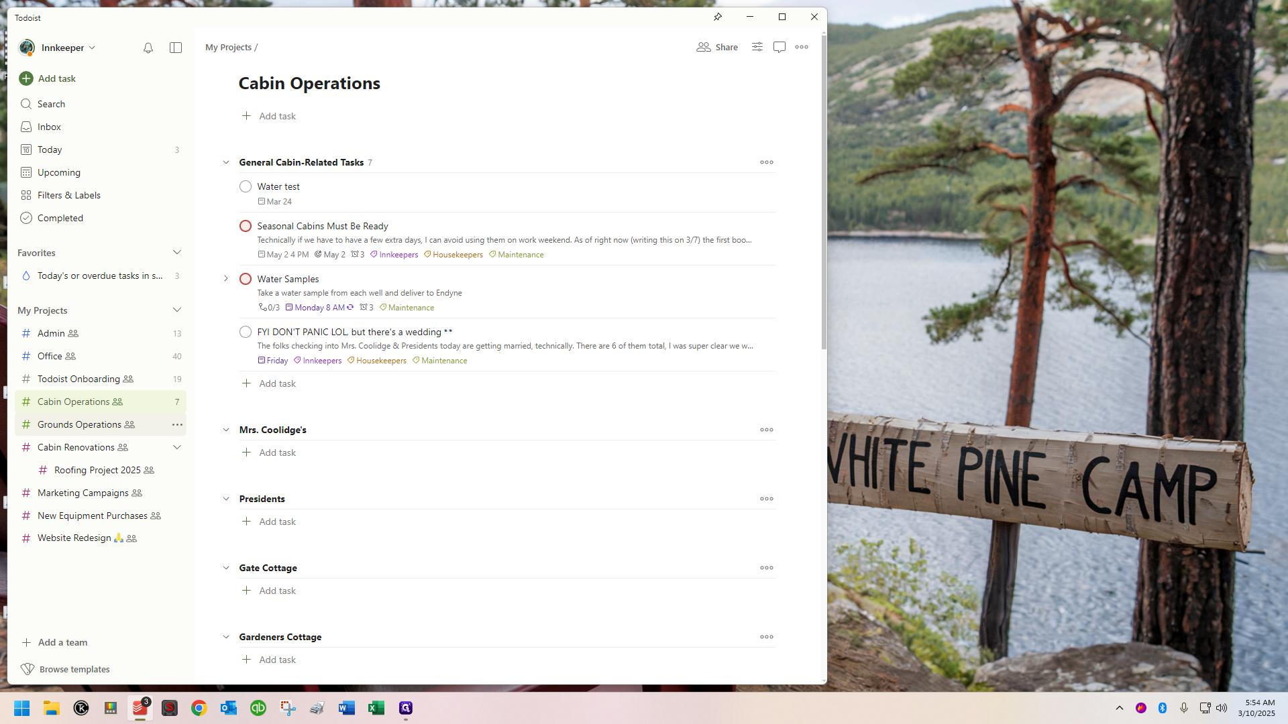Open the Innkeeper account dropdown
Image resolution: width=1288 pixels, height=724 pixels.
67,48
